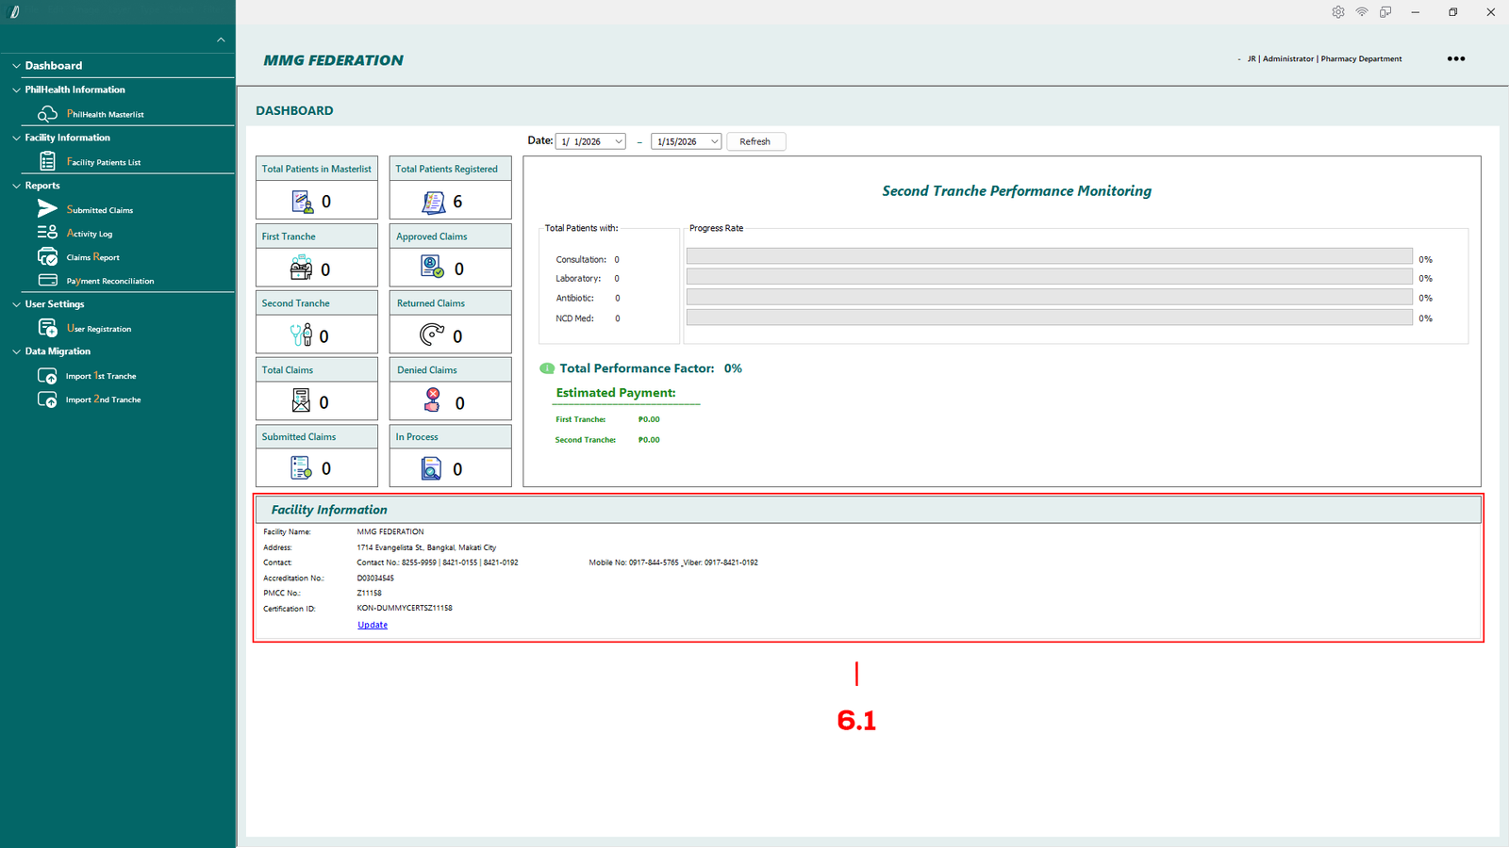Click the Claims Report icon
The height and width of the screenshot is (848, 1509).
click(x=47, y=256)
